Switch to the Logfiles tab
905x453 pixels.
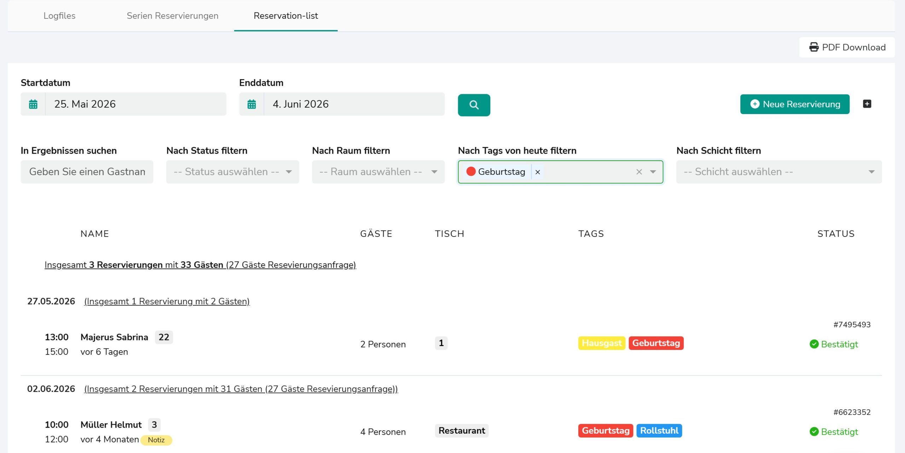coord(59,16)
